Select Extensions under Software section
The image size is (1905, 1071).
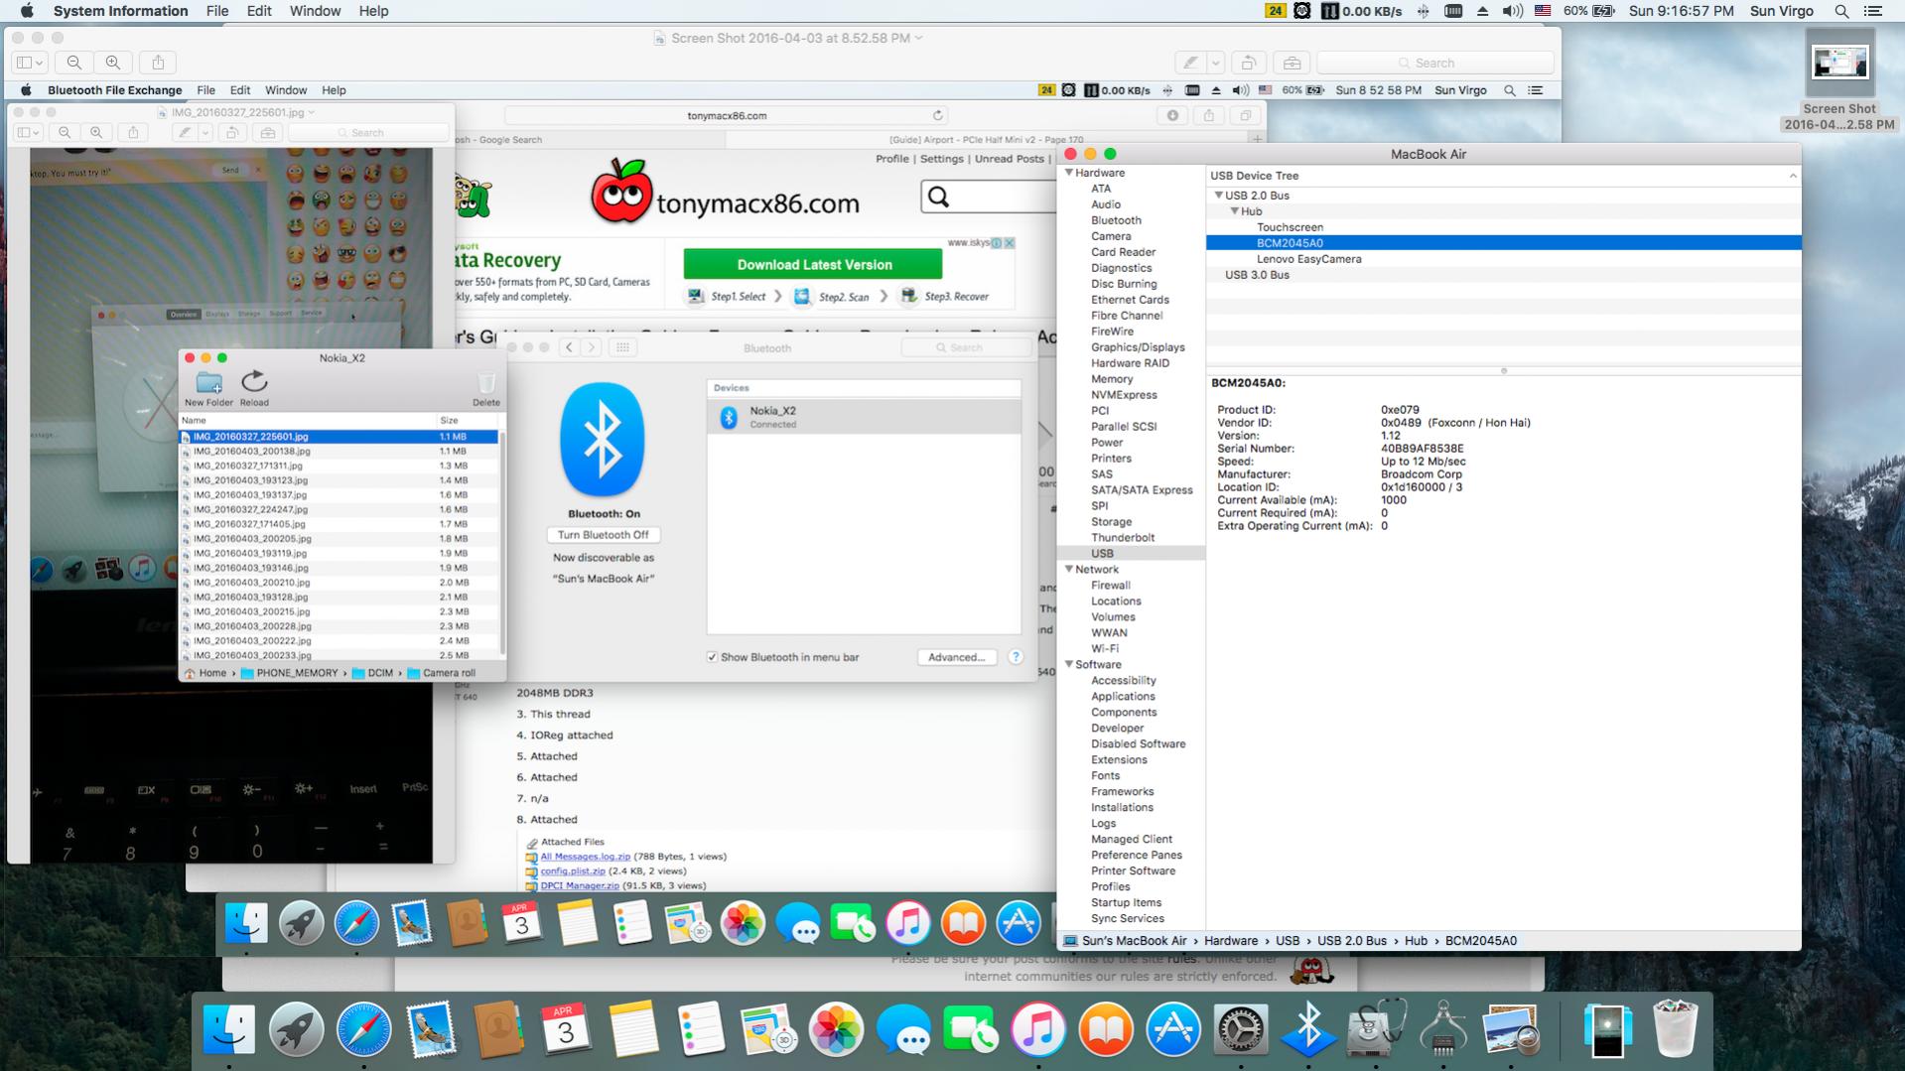1119,760
